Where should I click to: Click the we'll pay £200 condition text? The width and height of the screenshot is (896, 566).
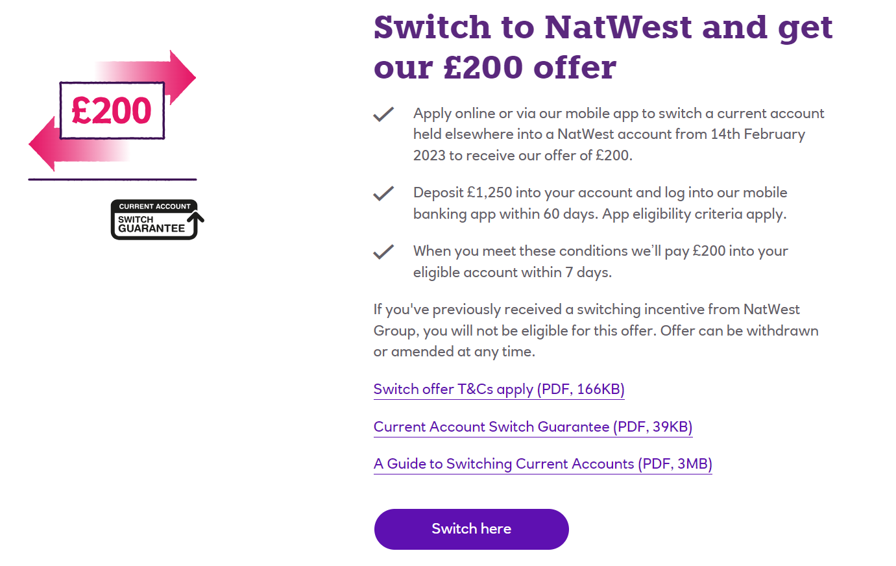pos(601,262)
